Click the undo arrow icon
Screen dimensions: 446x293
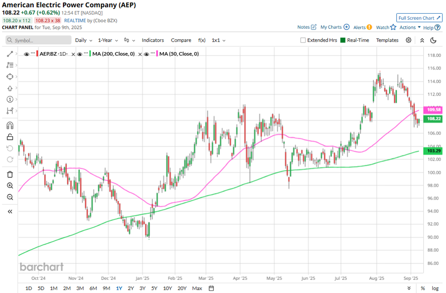10,148
